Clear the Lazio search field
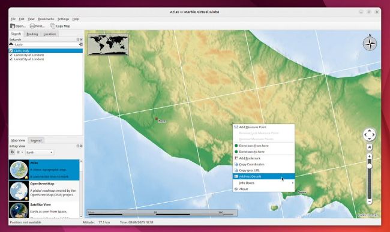 pyautogui.click(x=81, y=44)
